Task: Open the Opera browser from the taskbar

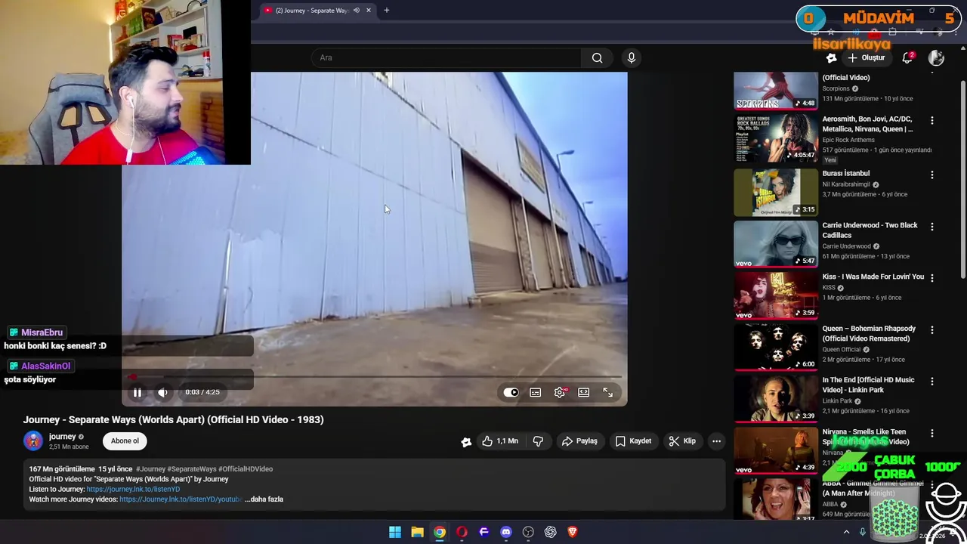Action: click(x=462, y=532)
